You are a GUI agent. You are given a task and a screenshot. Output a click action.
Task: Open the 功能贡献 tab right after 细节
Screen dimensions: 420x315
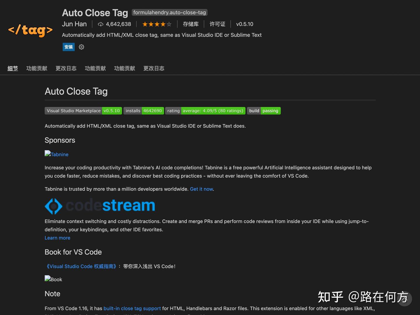(x=37, y=68)
